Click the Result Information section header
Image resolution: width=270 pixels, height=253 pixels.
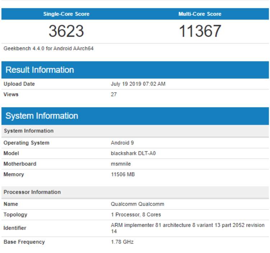tap(40, 70)
